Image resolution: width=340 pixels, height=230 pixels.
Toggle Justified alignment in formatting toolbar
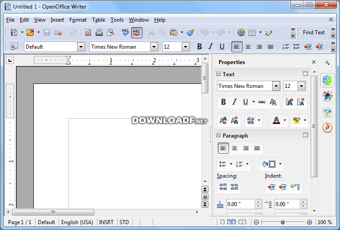(271, 46)
